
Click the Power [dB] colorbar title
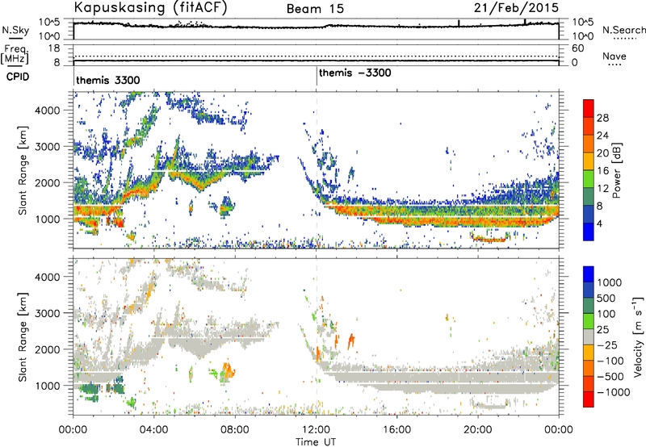[617, 170]
